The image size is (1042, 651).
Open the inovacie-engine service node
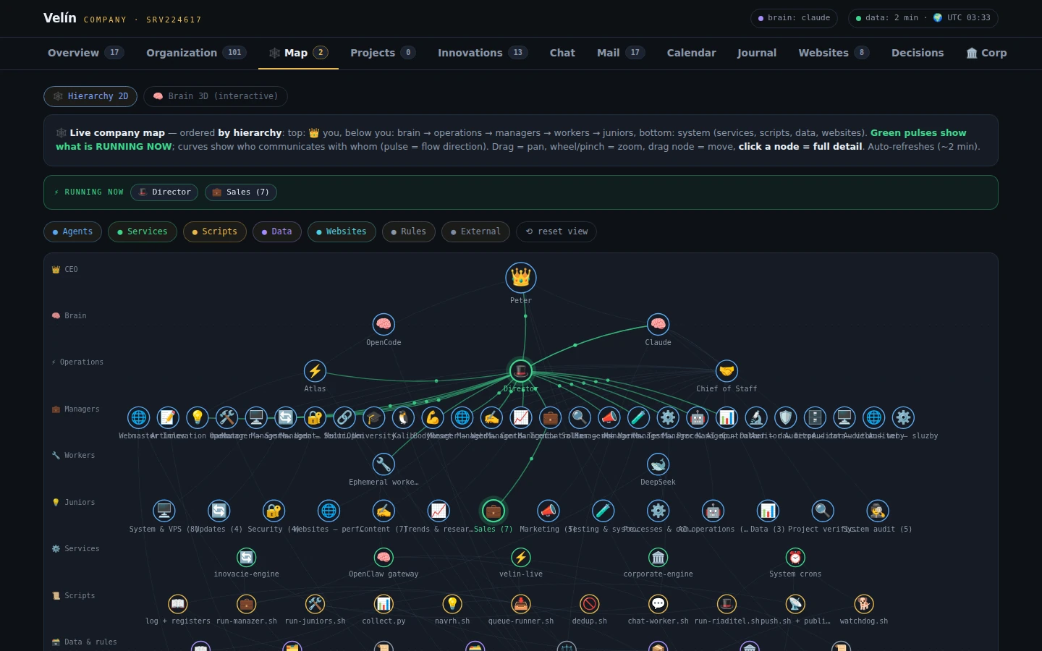(x=247, y=558)
